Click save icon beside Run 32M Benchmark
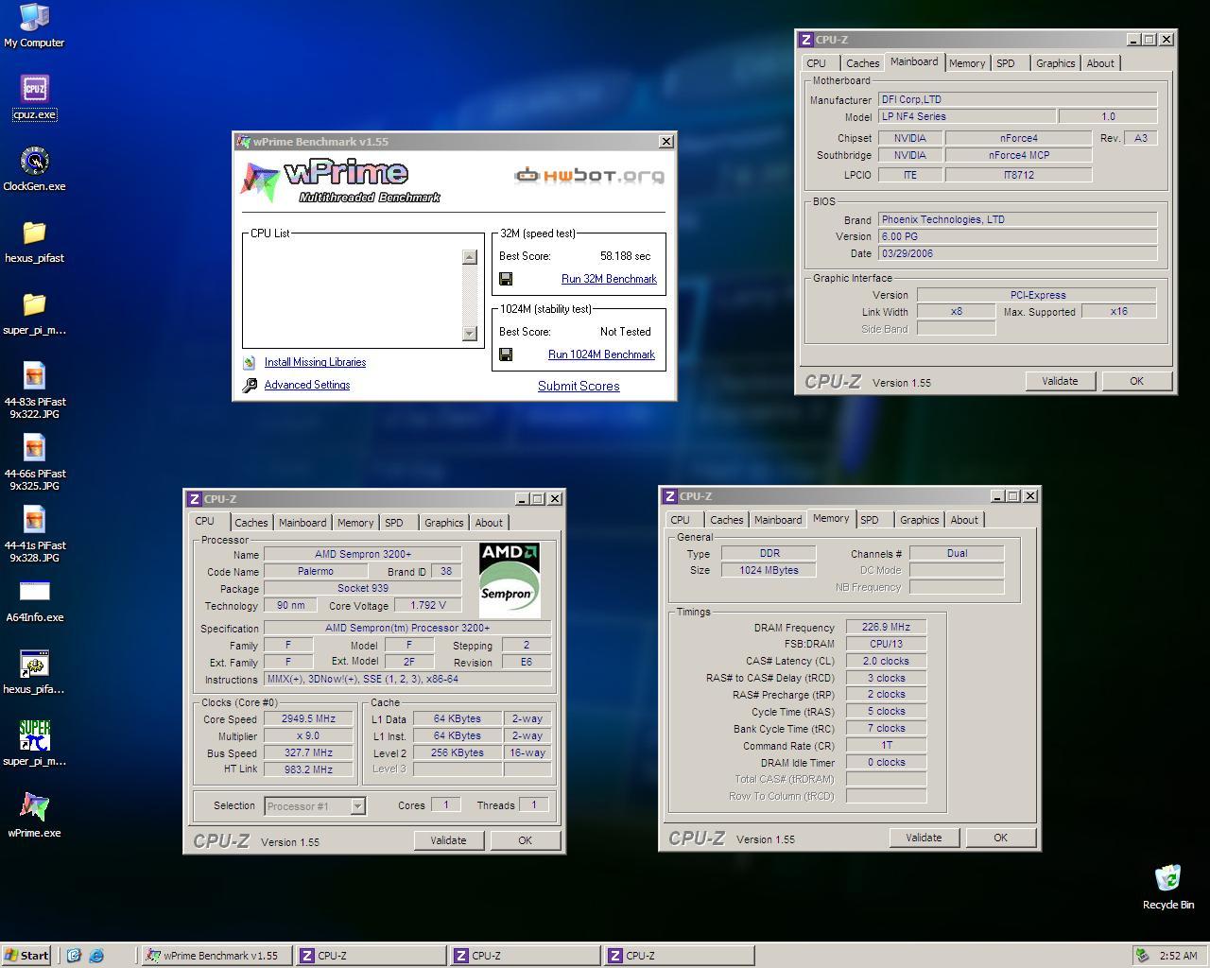1210x968 pixels. tap(506, 279)
